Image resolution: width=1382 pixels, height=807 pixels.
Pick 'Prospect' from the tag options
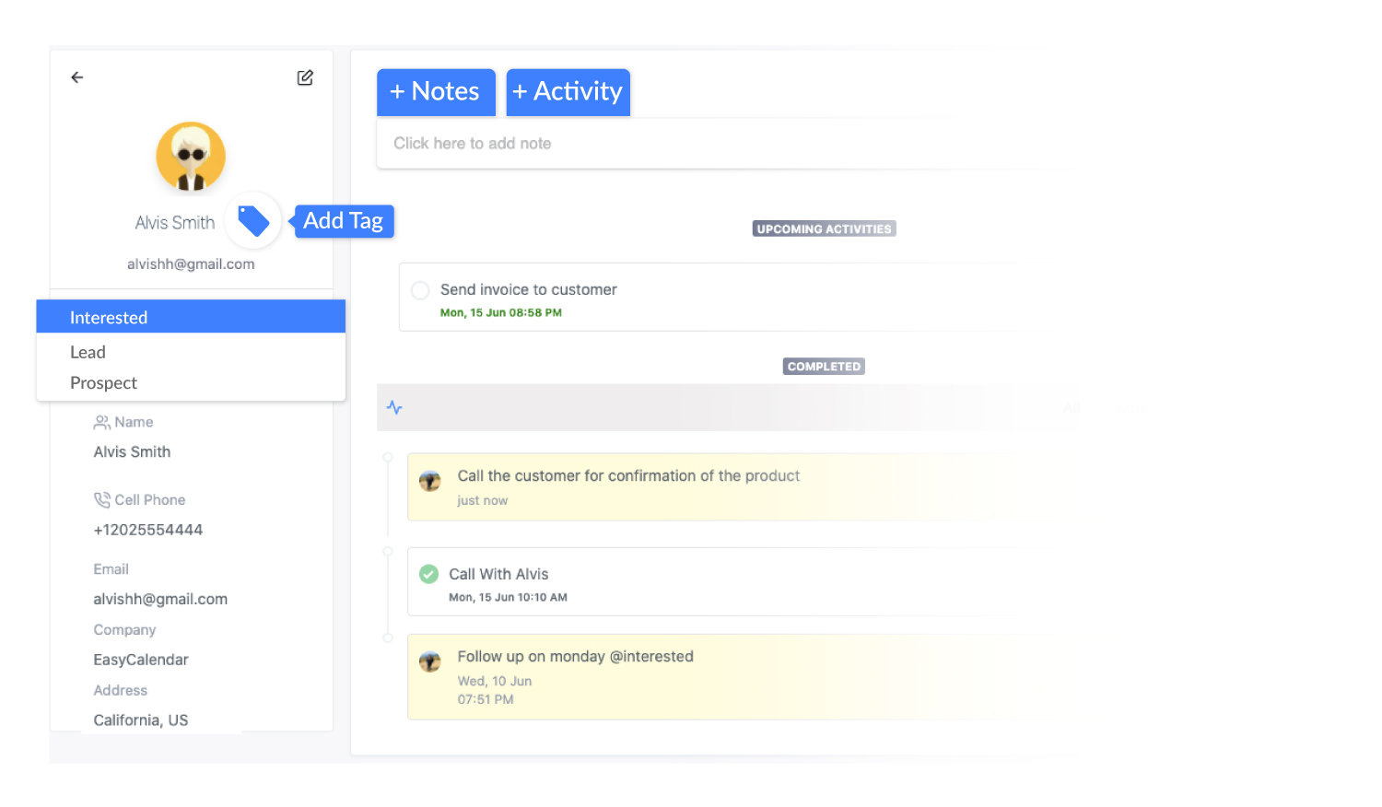[x=103, y=382]
